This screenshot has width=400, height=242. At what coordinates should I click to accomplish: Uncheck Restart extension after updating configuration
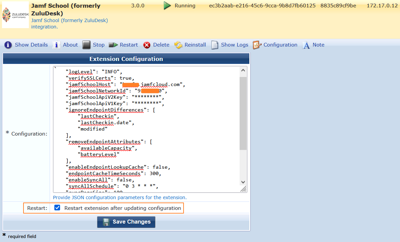pos(57,208)
